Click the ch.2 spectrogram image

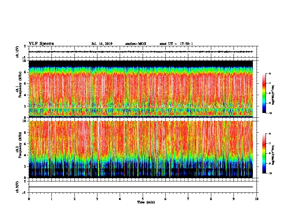click(x=141, y=149)
